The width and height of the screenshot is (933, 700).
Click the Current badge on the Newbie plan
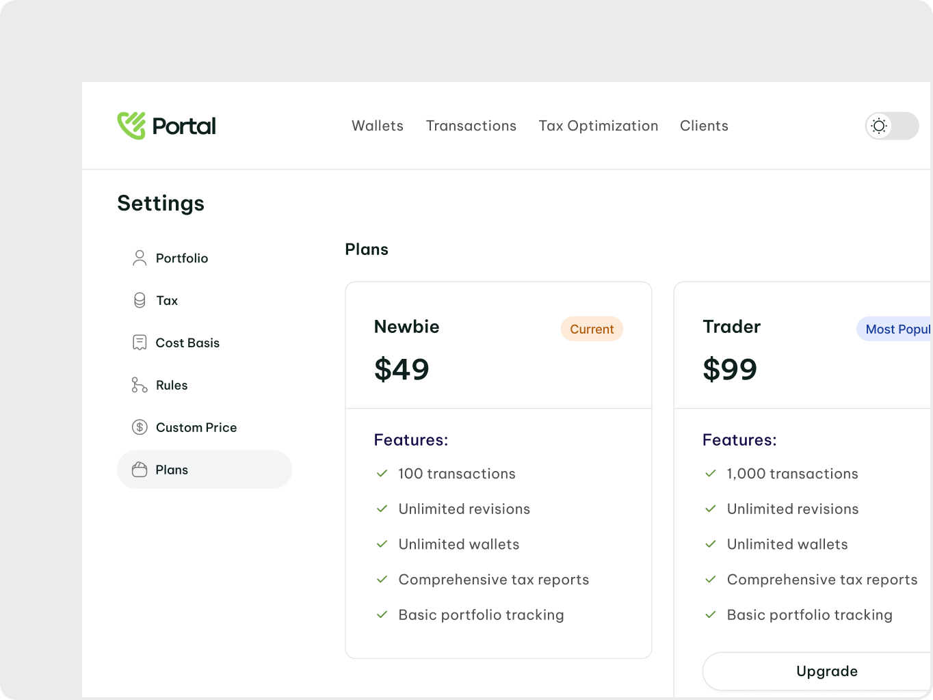click(592, 329)
